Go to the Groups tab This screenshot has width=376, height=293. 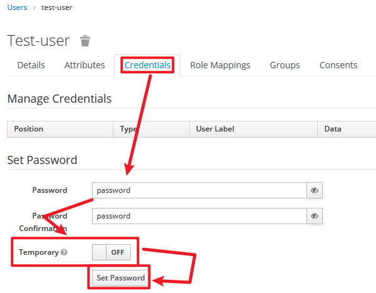click(x=285, y=65)
